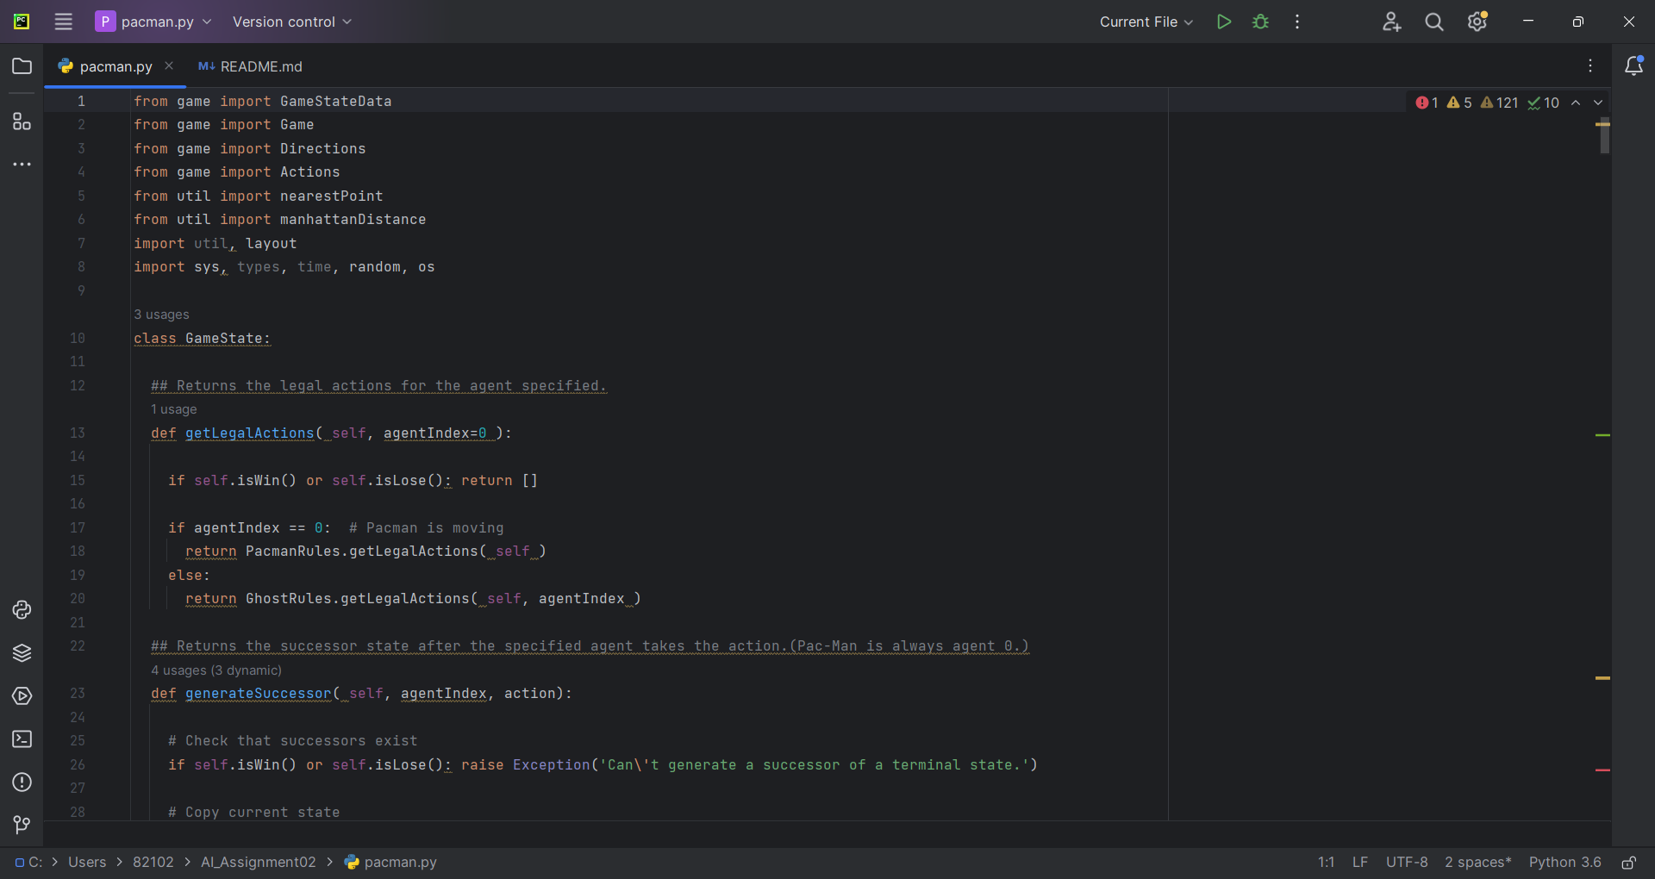1655x879 pixels.
Task: Debug the current file
Action: (x=1261, y=22)
